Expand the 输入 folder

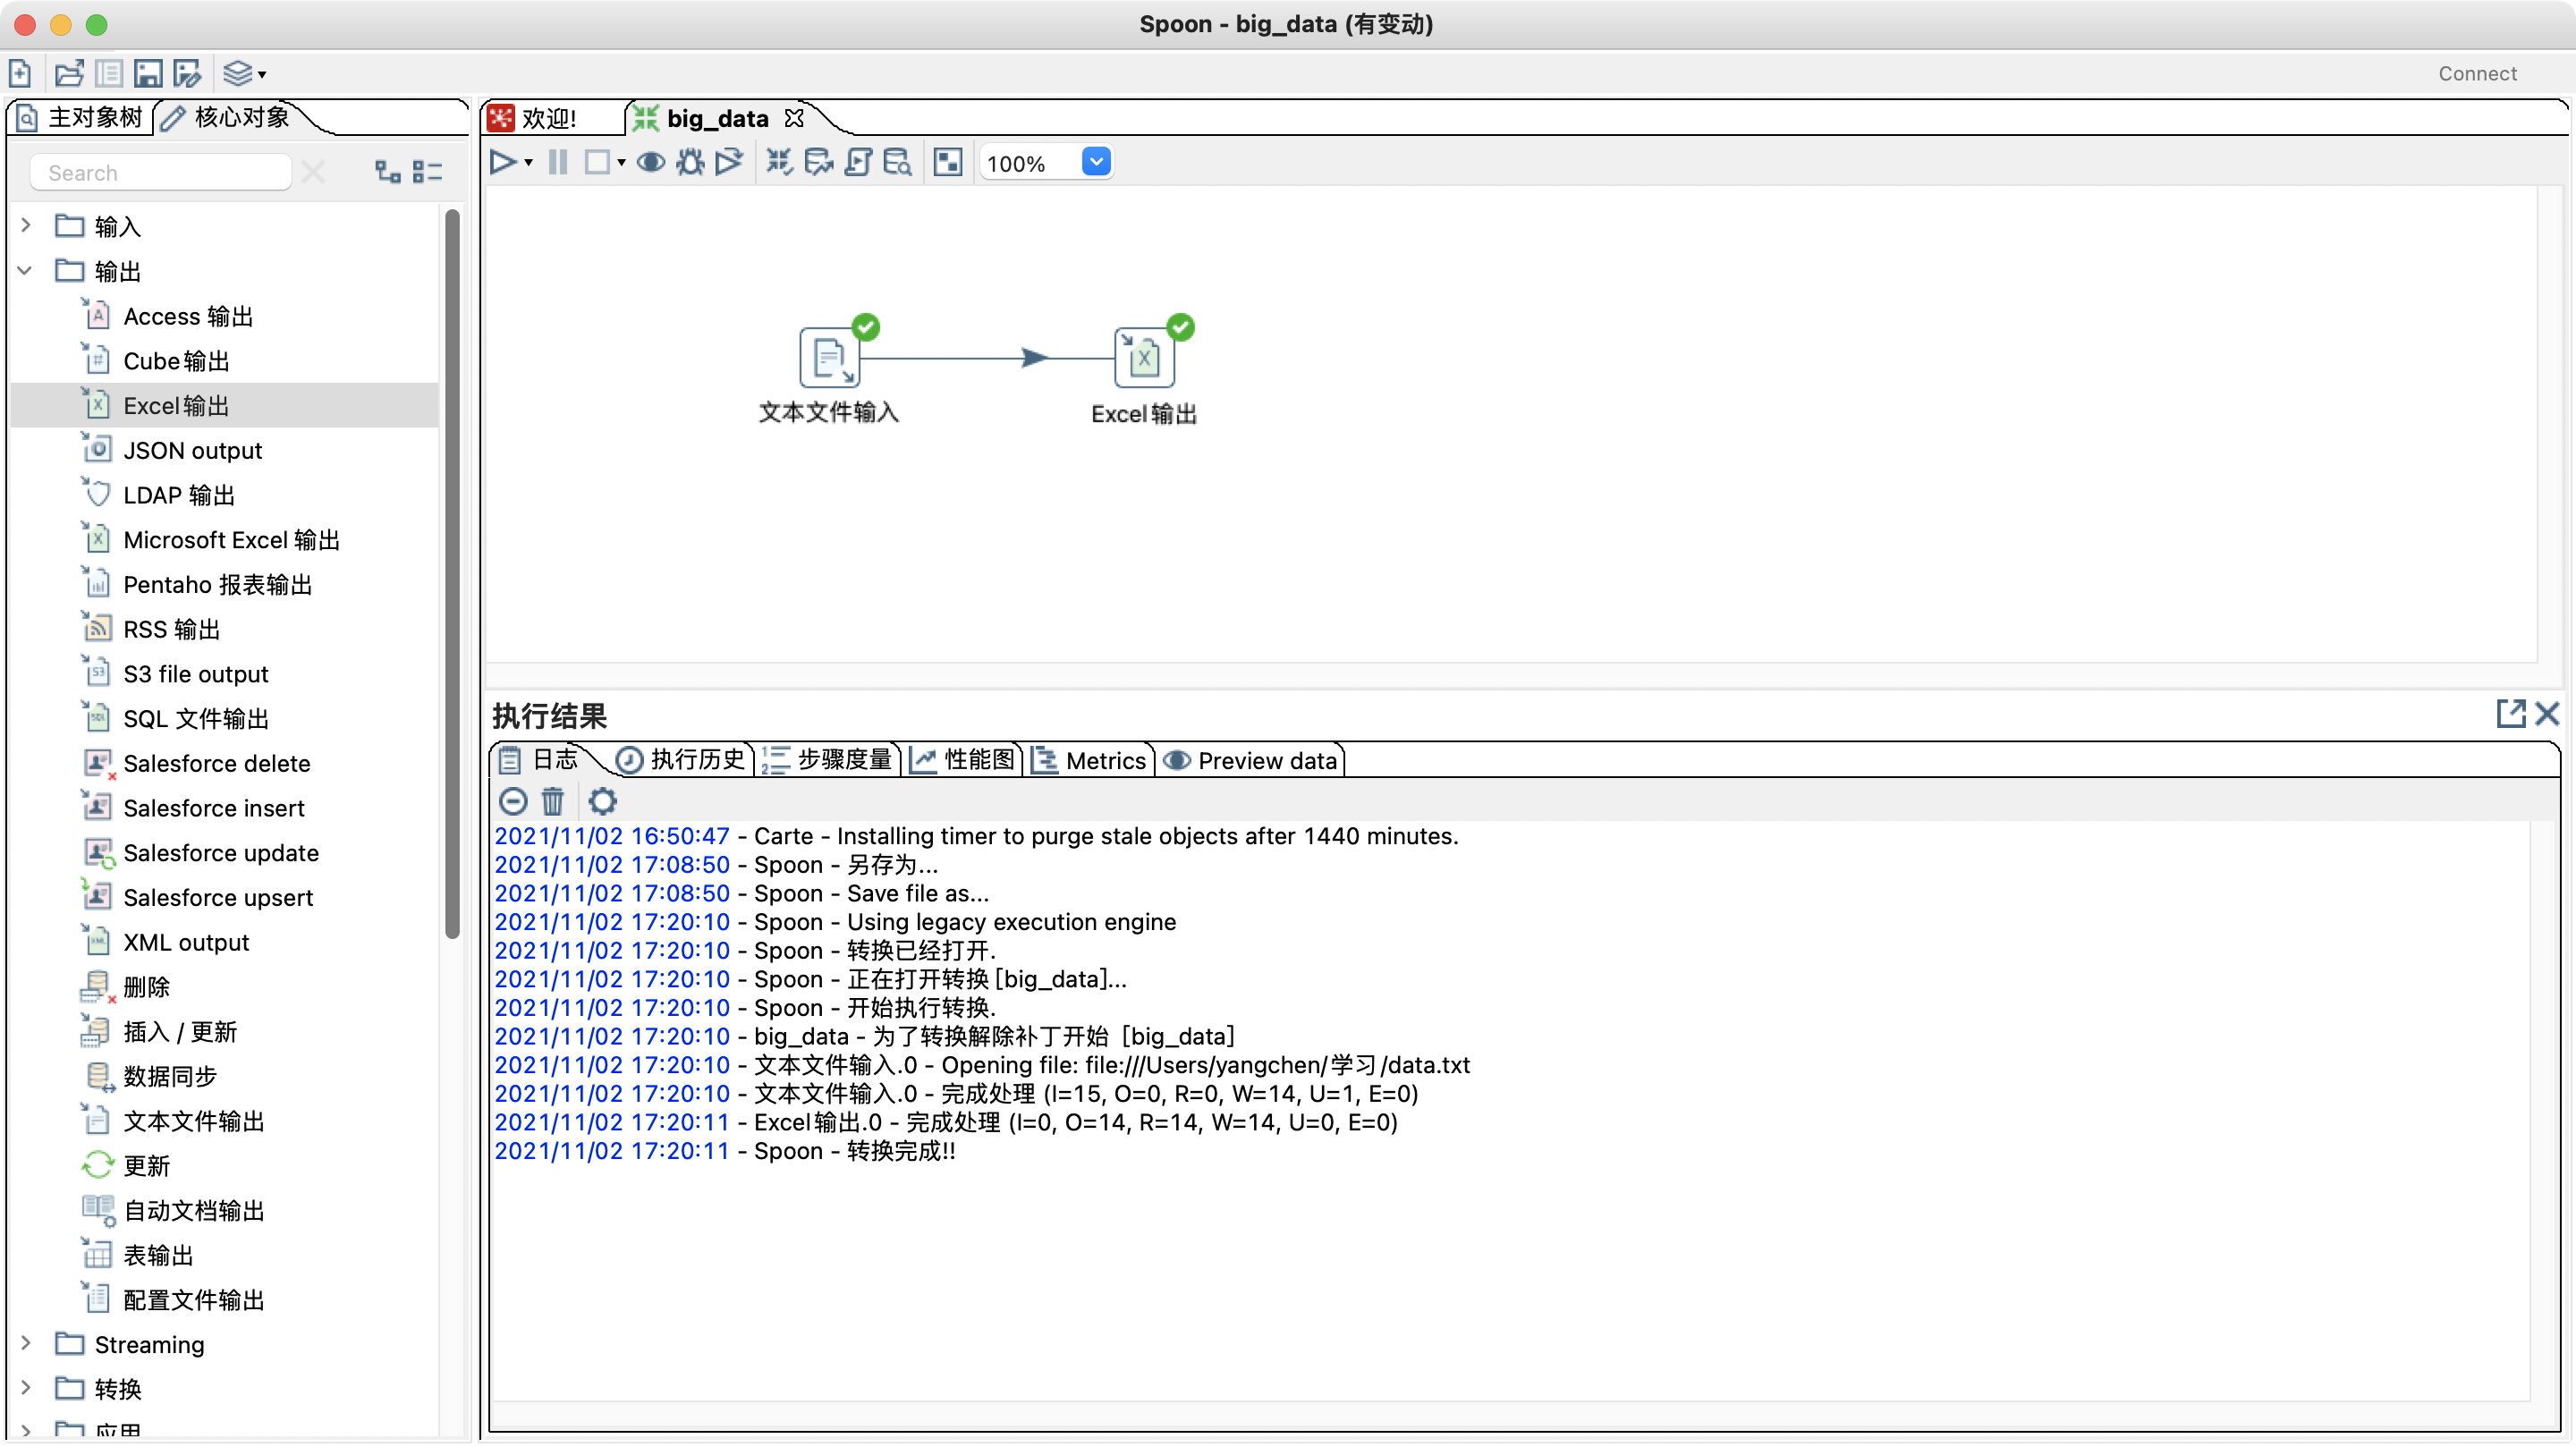pyautogui.click(x=26, y=226)
